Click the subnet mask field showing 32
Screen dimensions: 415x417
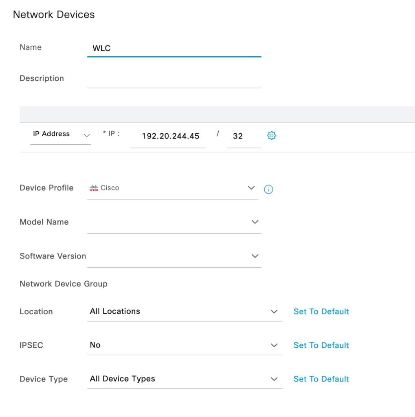point(243,136)
